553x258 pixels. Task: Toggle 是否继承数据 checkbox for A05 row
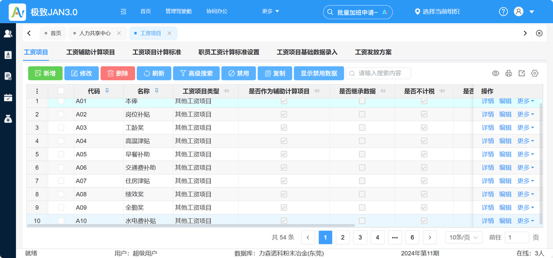point(362,154)
